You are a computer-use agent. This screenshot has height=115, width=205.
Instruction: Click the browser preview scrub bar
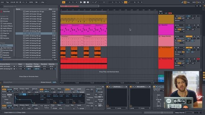coord(28,59)
